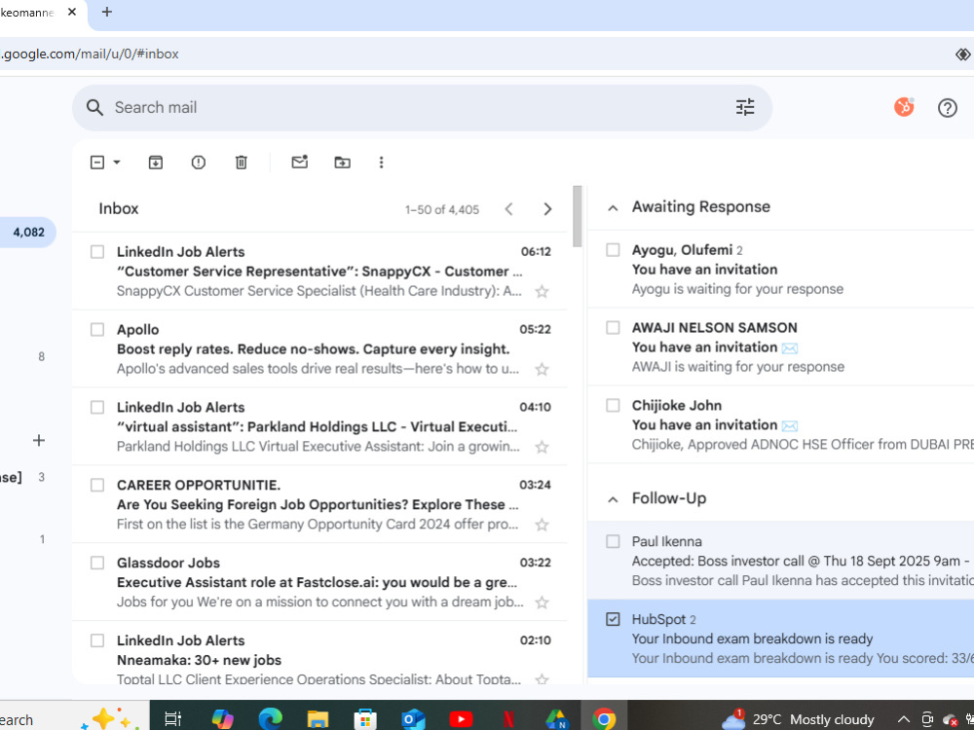The width and height of the screenshot is (974, 730).
Task: Star the CAREER OPPORTUNITIE. email
Action: [542, 525]
